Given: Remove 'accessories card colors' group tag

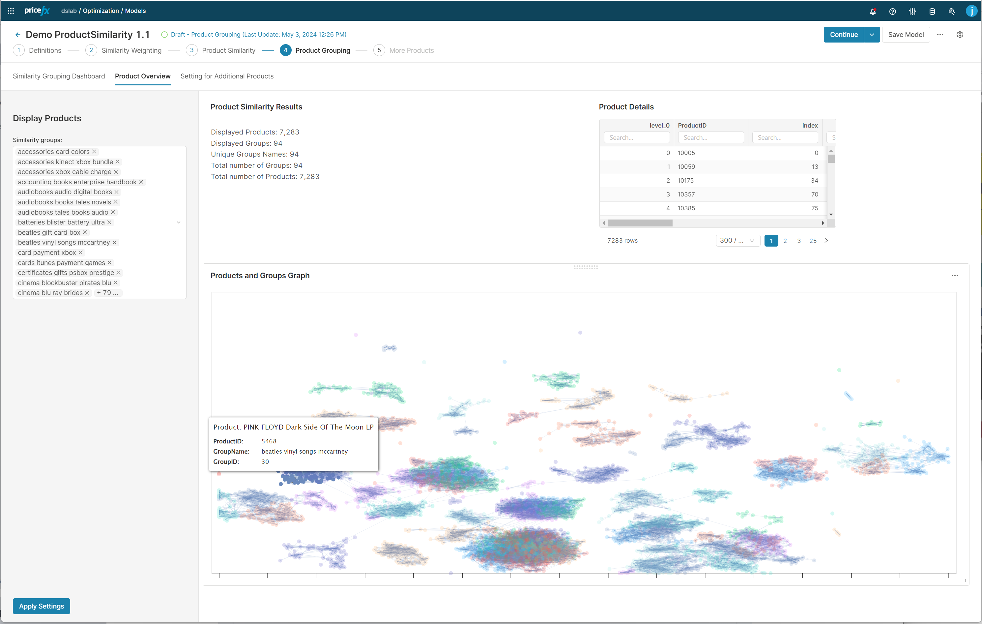Looking at the screenshot, I should pyautogui.click(x=94, y=152).
